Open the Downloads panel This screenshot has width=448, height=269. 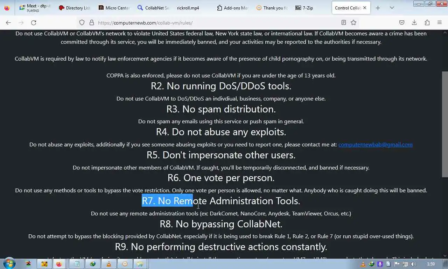[x=414, y=22]
